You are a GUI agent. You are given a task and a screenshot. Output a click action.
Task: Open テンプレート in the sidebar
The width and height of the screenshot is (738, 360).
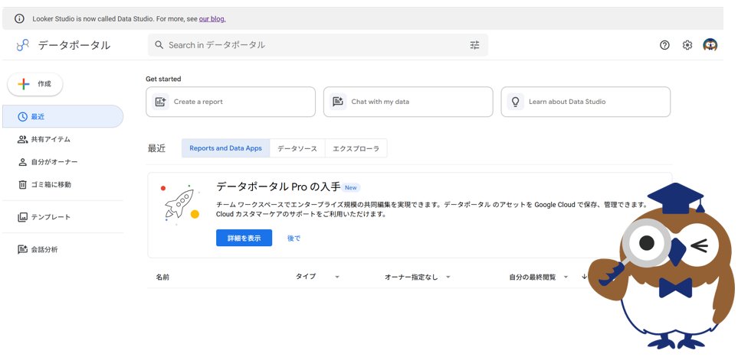[63, 217]
